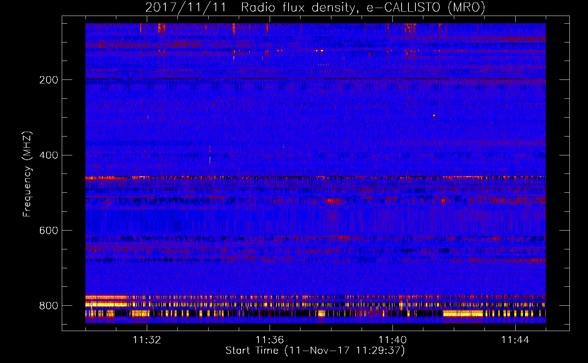Image resolution: width=588 pixels, height=363 pixels.
Task: Click the 11:36 time axis label
Action: [270, 340]
